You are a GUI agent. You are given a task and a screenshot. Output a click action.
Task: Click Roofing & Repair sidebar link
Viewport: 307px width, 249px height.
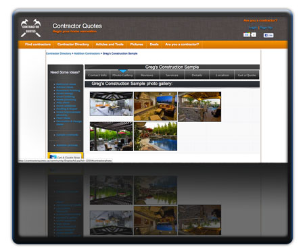[67, 109]
